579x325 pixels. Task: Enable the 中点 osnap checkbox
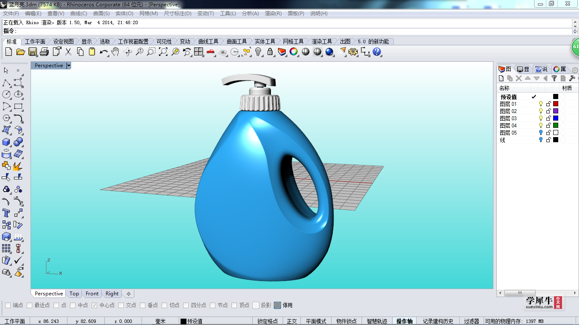tap(73, 305)
